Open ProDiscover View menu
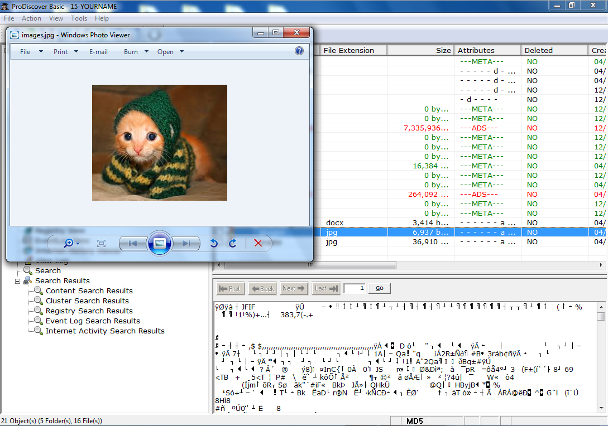Screen dimensions: 608x426 tap(56, 18)
